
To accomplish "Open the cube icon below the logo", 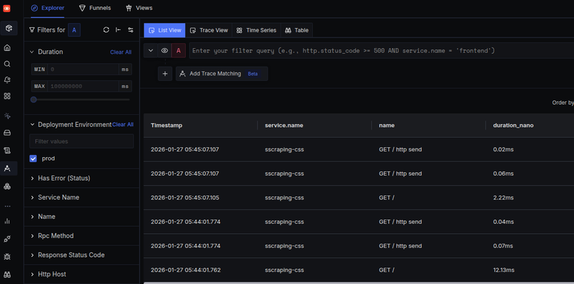I will click(9, 28).
